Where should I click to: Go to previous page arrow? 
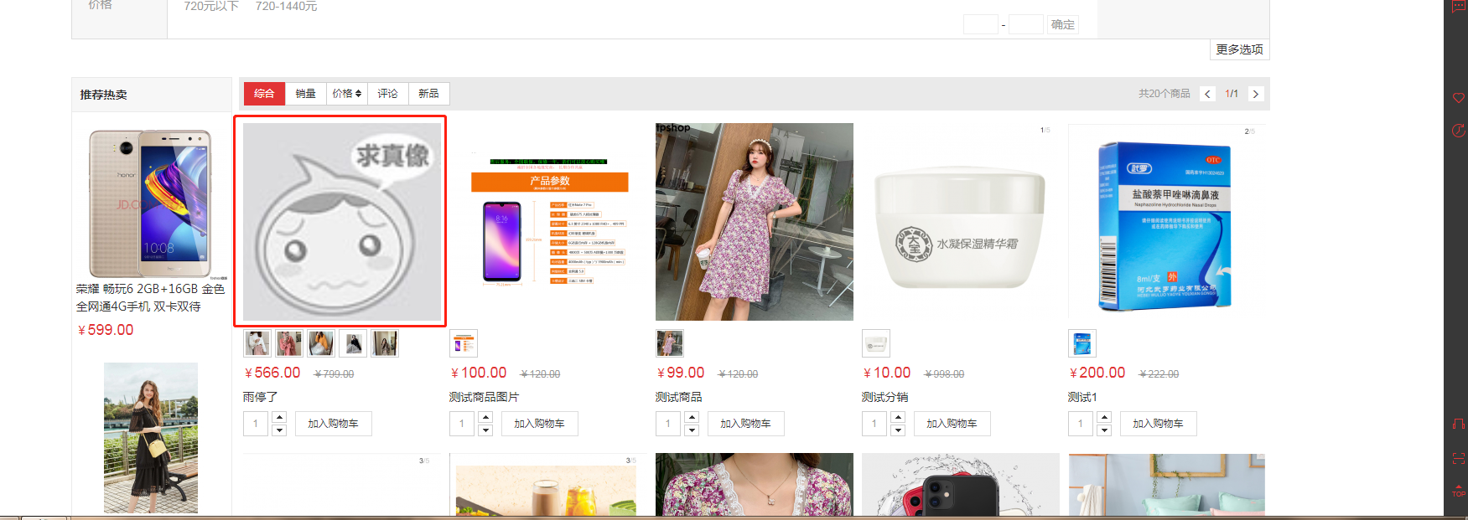(1208, 94)
